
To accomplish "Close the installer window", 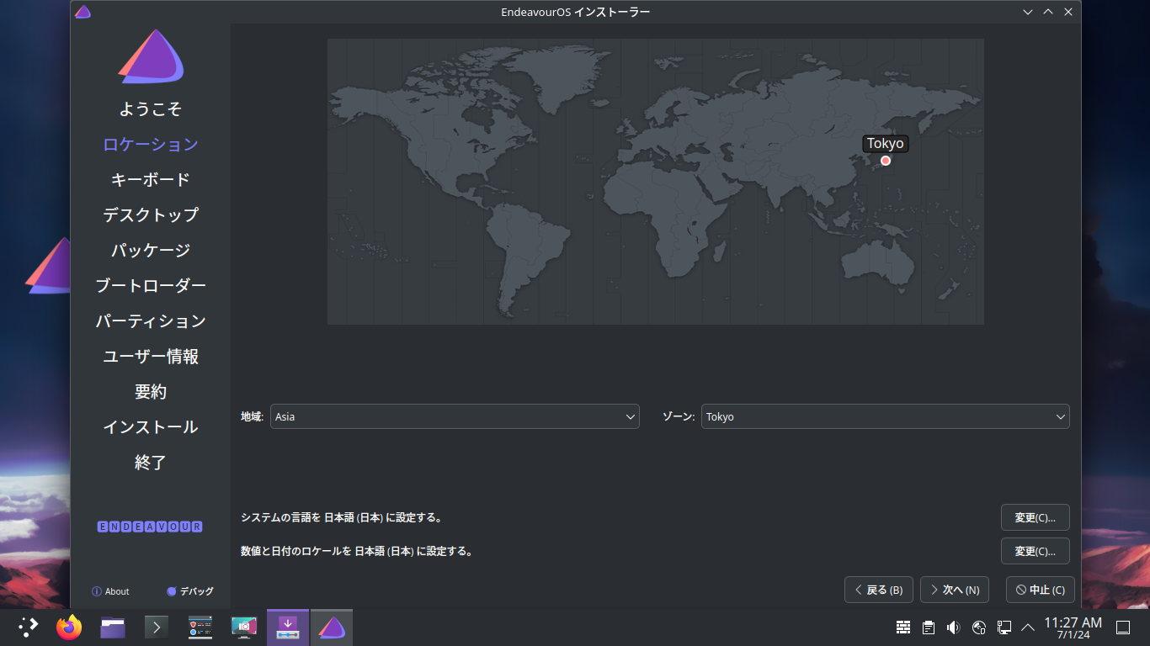I will click(x=1068, y=12).
